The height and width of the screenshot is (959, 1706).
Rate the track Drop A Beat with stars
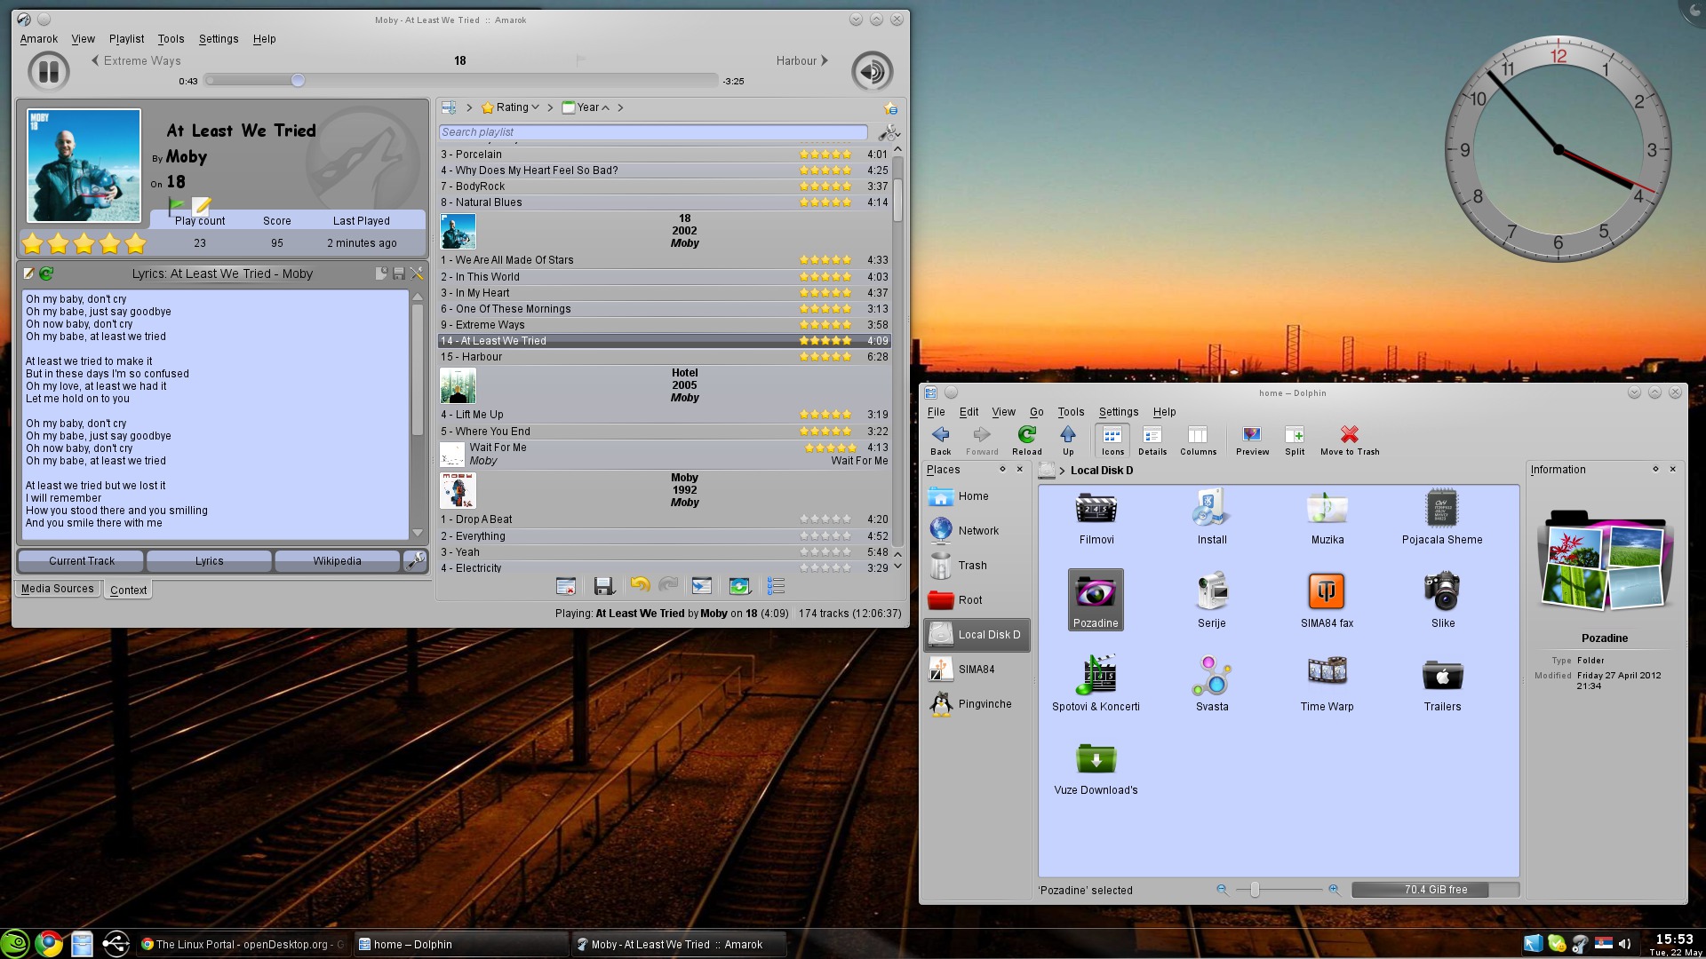click(x=825, y=519)
